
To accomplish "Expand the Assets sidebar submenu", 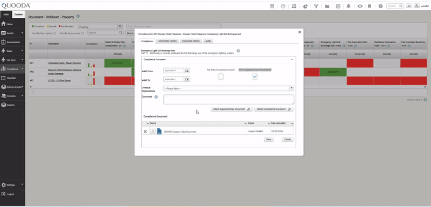I will coord(22,33).
